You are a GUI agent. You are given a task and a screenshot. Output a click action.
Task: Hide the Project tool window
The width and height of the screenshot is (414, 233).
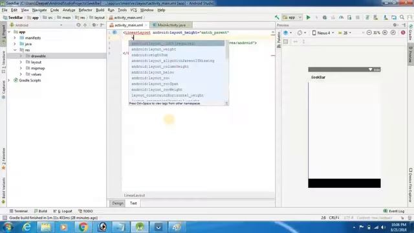(x=102, y=25)
